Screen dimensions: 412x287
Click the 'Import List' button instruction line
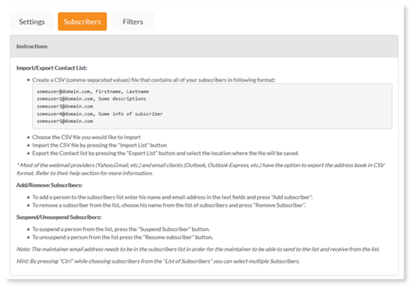click(100, 145)
